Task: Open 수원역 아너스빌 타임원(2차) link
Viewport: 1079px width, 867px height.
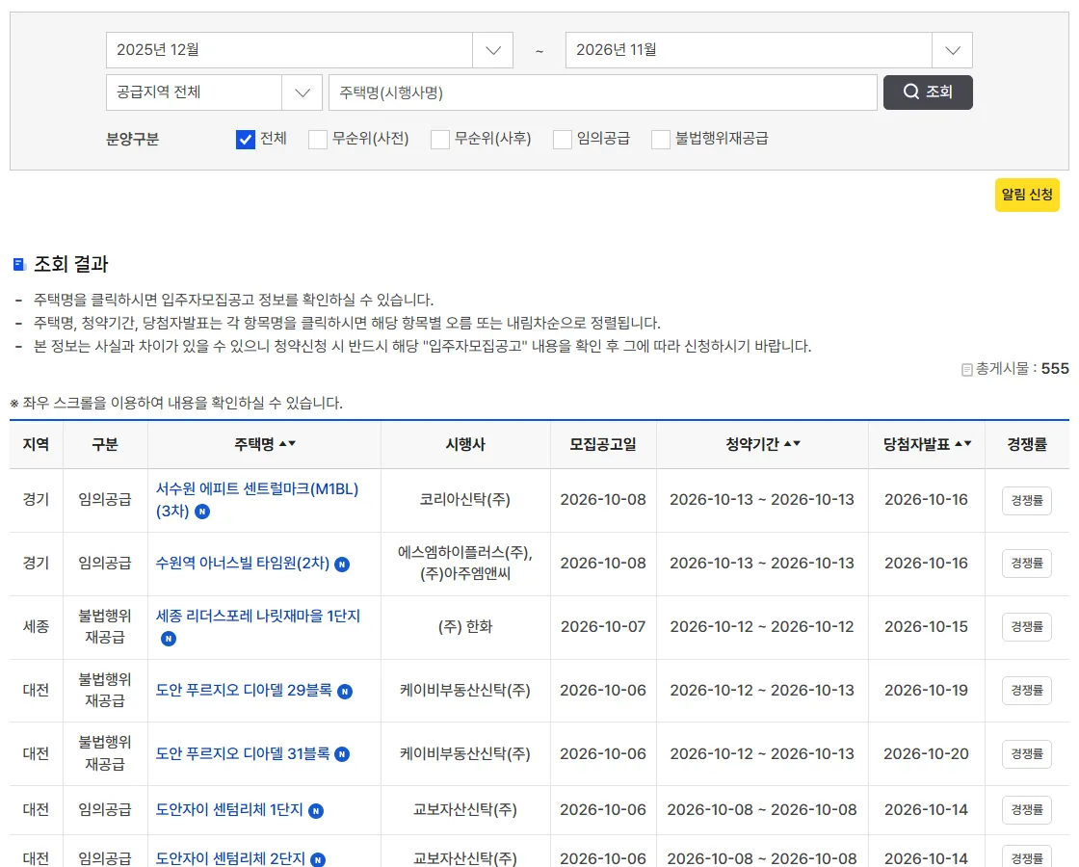Action: tap(242, 563)
